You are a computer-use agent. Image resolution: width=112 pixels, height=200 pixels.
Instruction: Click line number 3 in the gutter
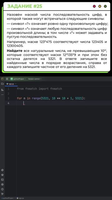click(8, 98)
